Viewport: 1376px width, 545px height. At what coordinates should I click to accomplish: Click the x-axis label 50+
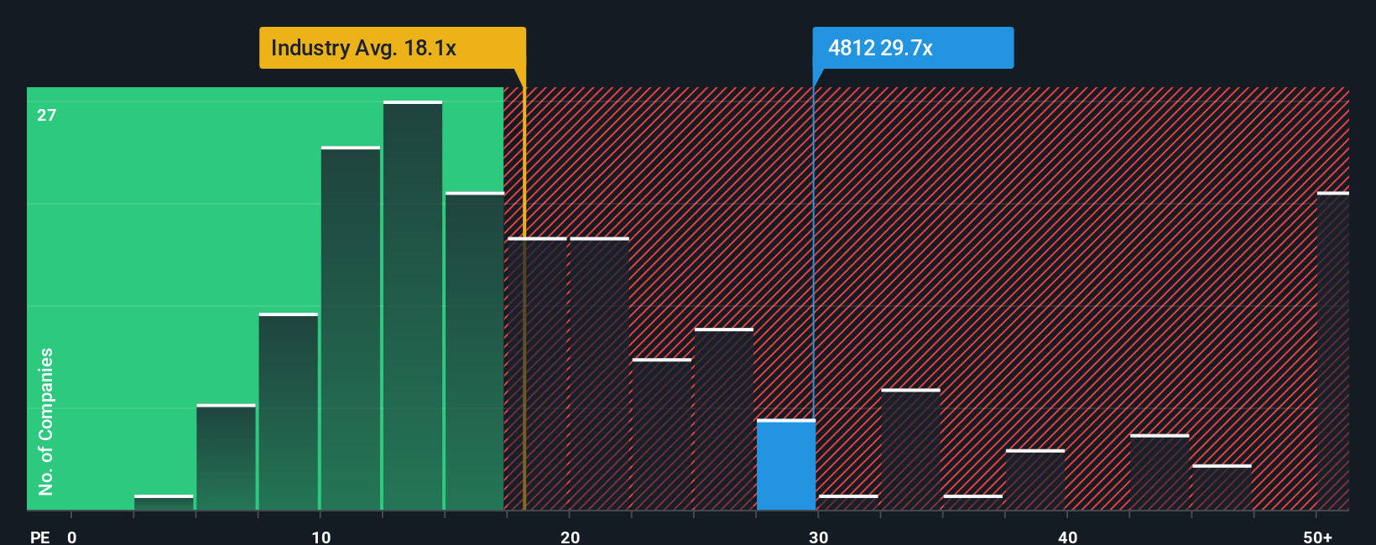point(1317,537)
